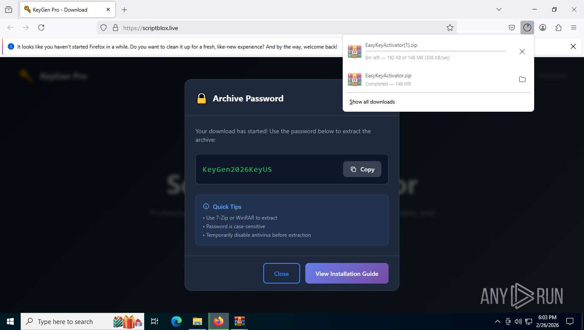The height and width of the screenshot is (330, 584).
Task: Show EasyKeyActivator.zip in its folder
Action: click(x=522, y=79)
